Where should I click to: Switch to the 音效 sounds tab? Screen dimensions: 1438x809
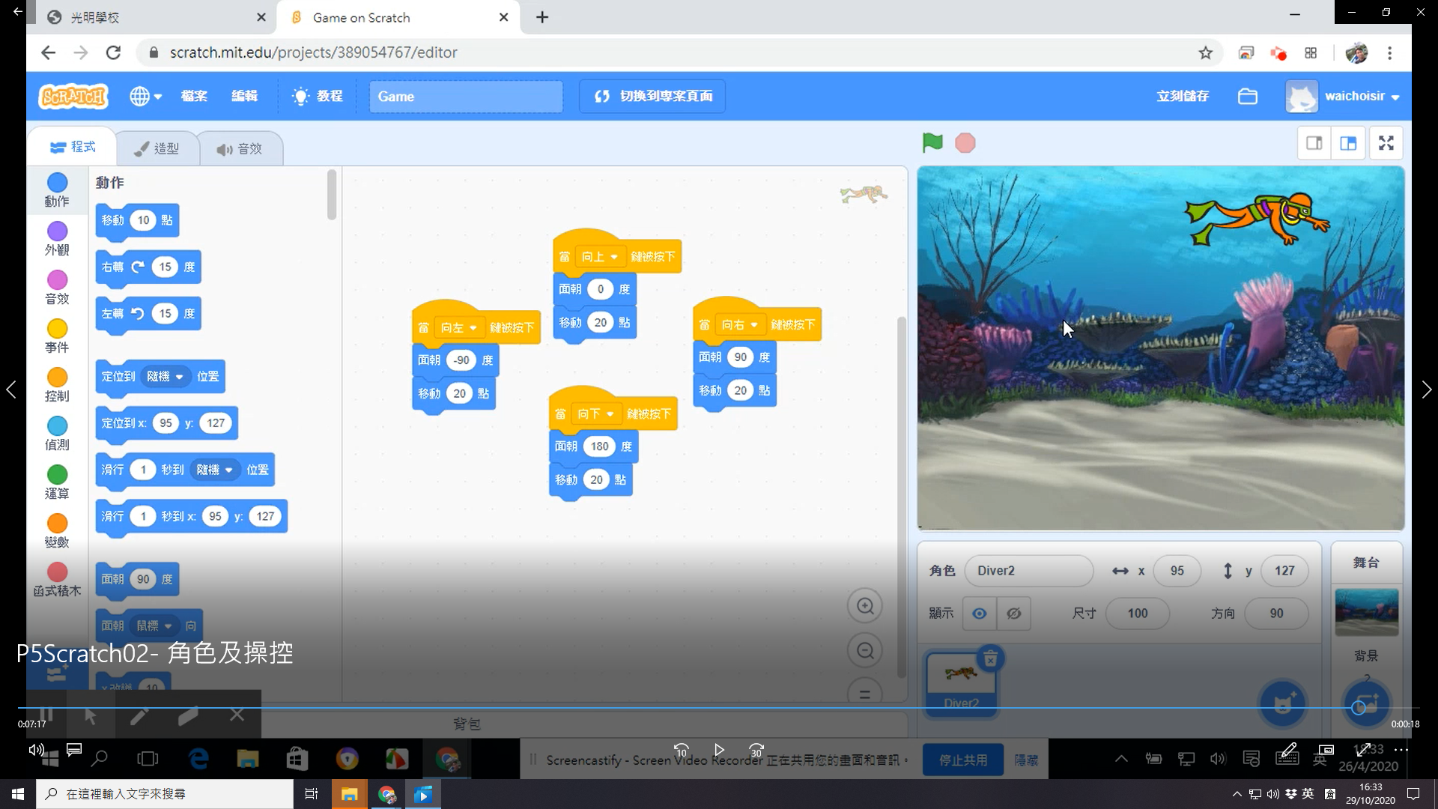240,149
